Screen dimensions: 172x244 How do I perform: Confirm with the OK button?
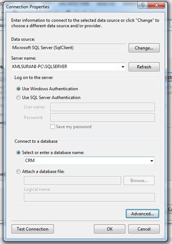pos(110,229)
